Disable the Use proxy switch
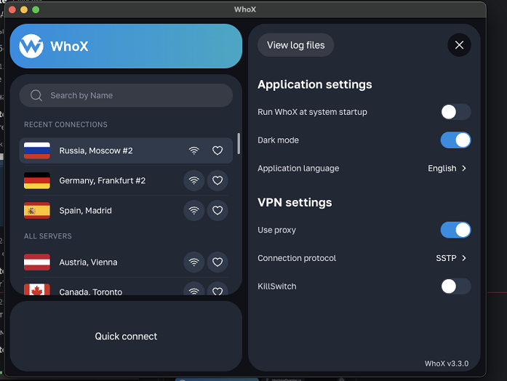 (456, 230)
